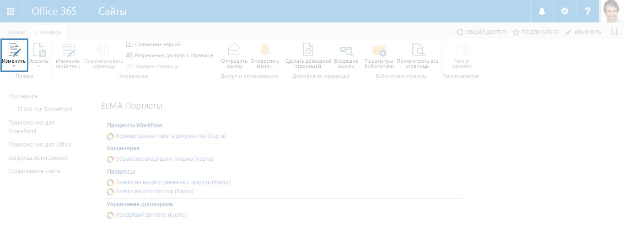Click Разрешения доступа к странице

[169, 55]
